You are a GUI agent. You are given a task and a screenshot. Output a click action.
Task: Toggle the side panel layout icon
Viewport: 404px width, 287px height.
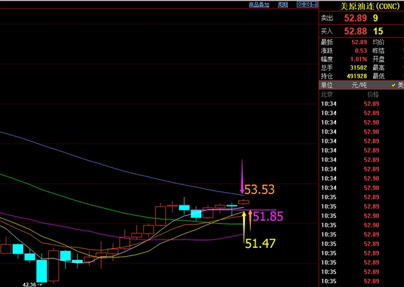314,4
